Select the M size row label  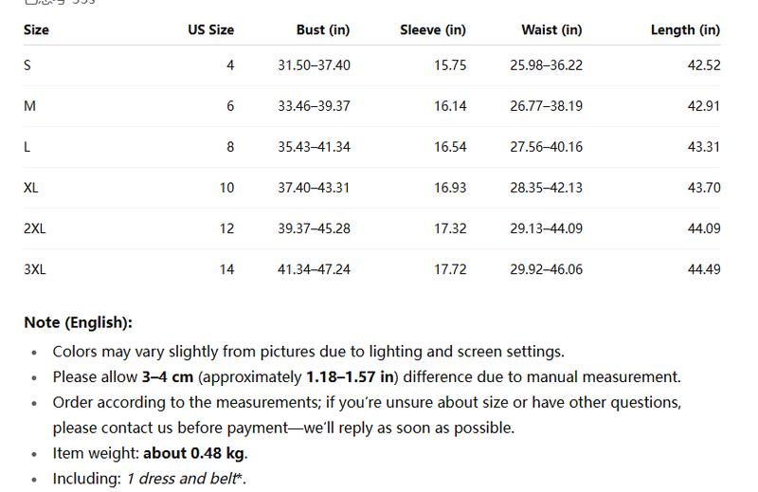(29, 106)
